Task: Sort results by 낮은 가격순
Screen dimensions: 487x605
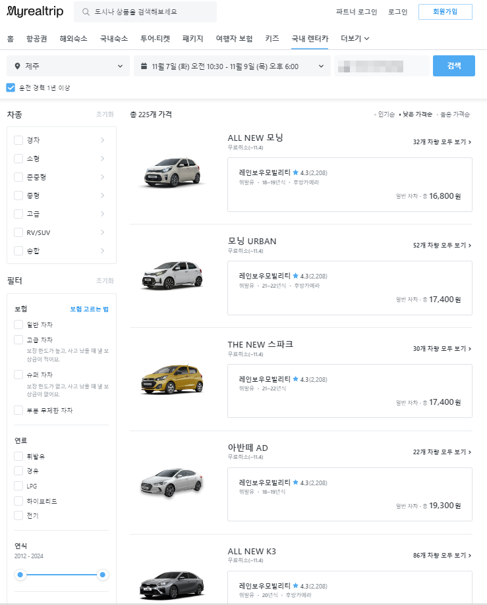Action: tap(417, 114)
